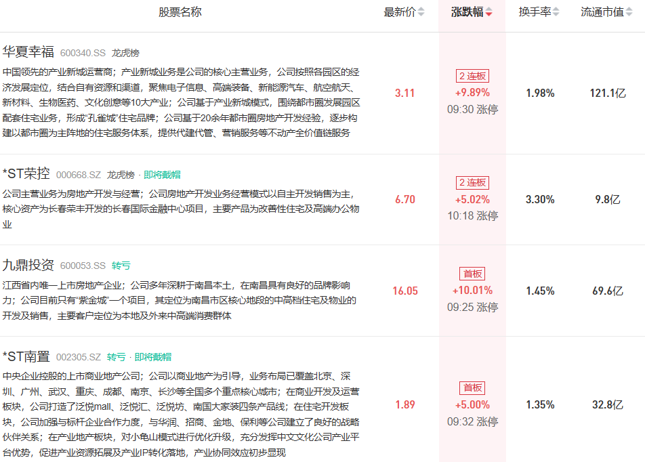
Task: Select market cap 9.8亿
Action: (x=608, y=200)
